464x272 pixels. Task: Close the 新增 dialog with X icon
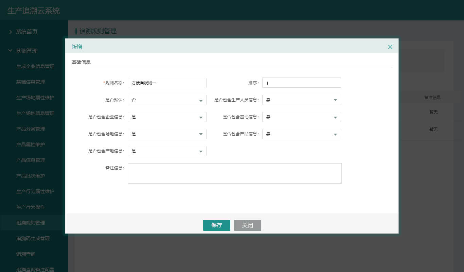[390, 47]
